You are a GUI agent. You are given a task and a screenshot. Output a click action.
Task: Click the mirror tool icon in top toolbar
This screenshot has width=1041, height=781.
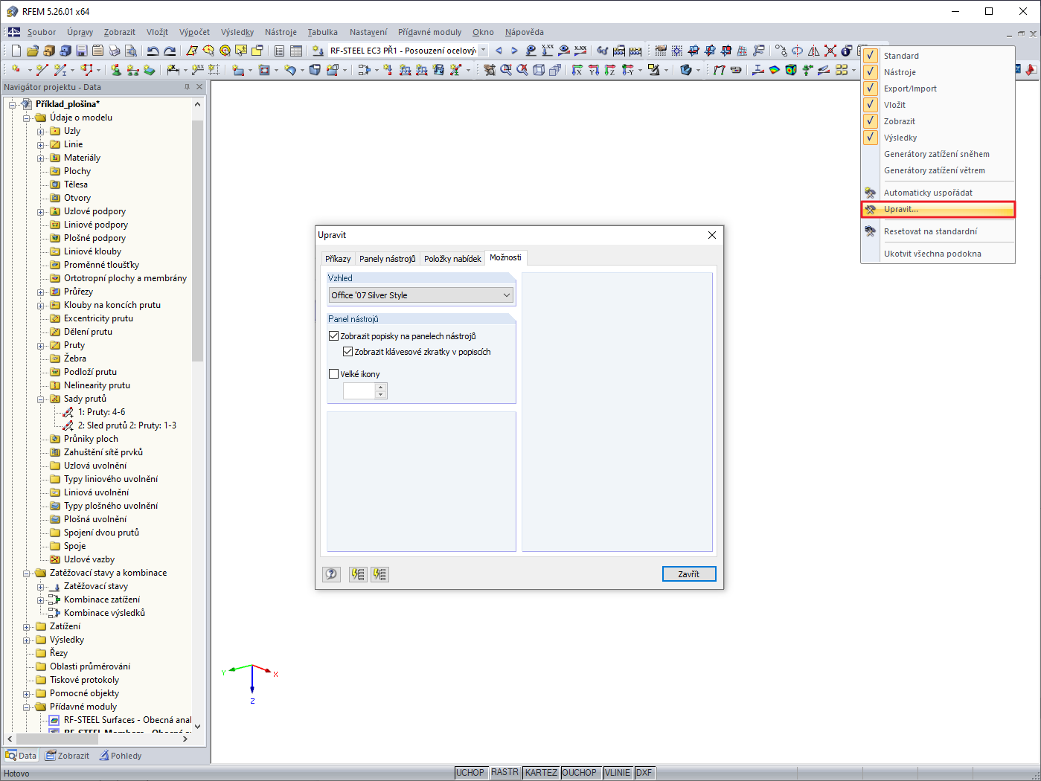pyautogui.click(x=814, y=51)
